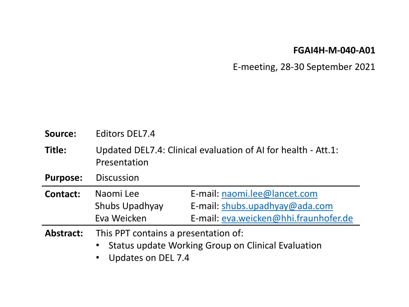The height and width of the screenshot is (307, 409).
Task: Select the This PPT contains a presentation line
Action: 169,233
